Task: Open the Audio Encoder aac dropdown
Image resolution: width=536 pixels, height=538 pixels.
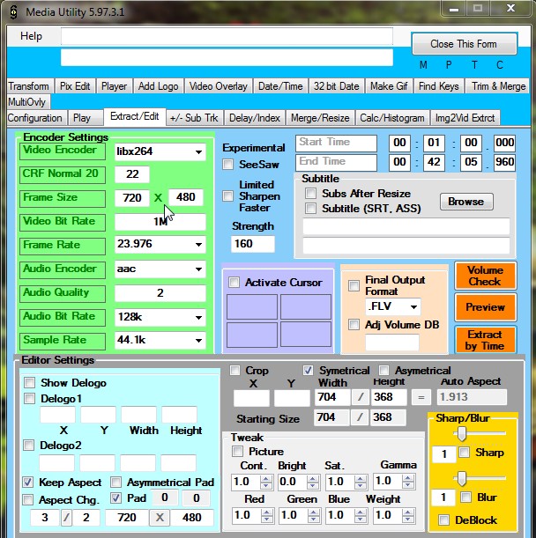Action: pyautogui.click(x=198, y=269)
